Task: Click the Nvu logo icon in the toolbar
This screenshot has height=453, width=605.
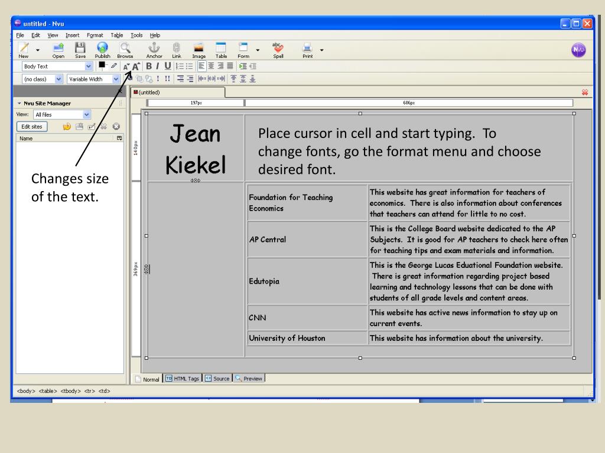Action: click(578, 50)
